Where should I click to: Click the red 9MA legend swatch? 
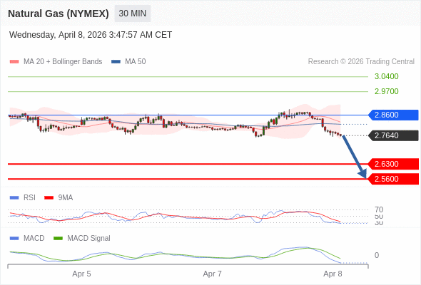click(x=49, y=198)
